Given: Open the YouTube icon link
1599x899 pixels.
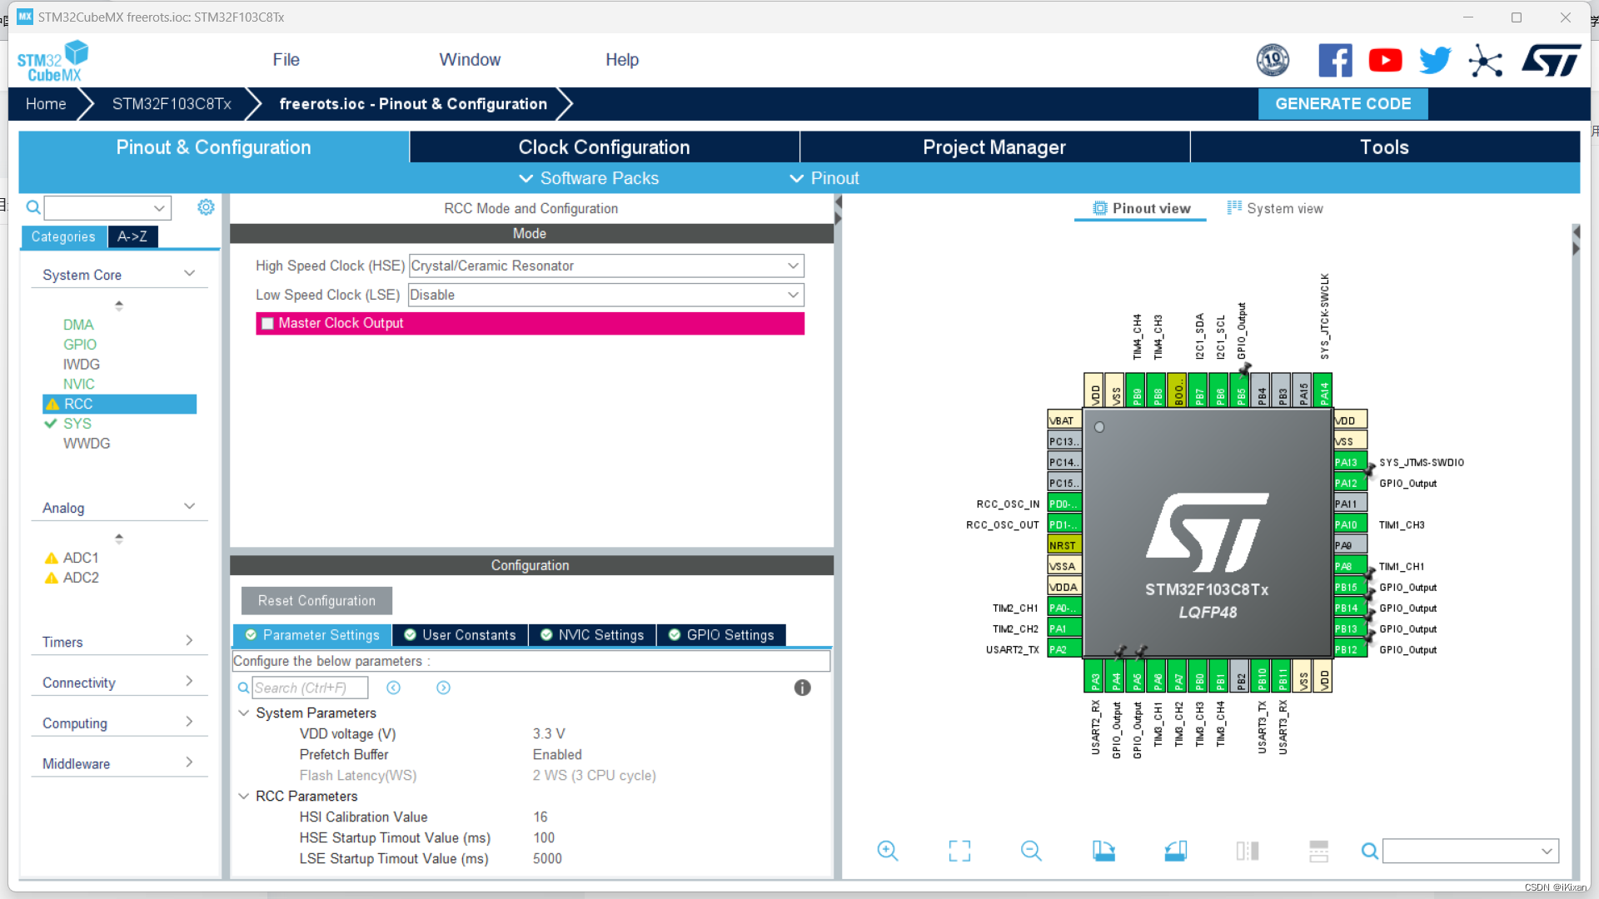Looking at the screenshot, I should click(x=1385, y=60).
